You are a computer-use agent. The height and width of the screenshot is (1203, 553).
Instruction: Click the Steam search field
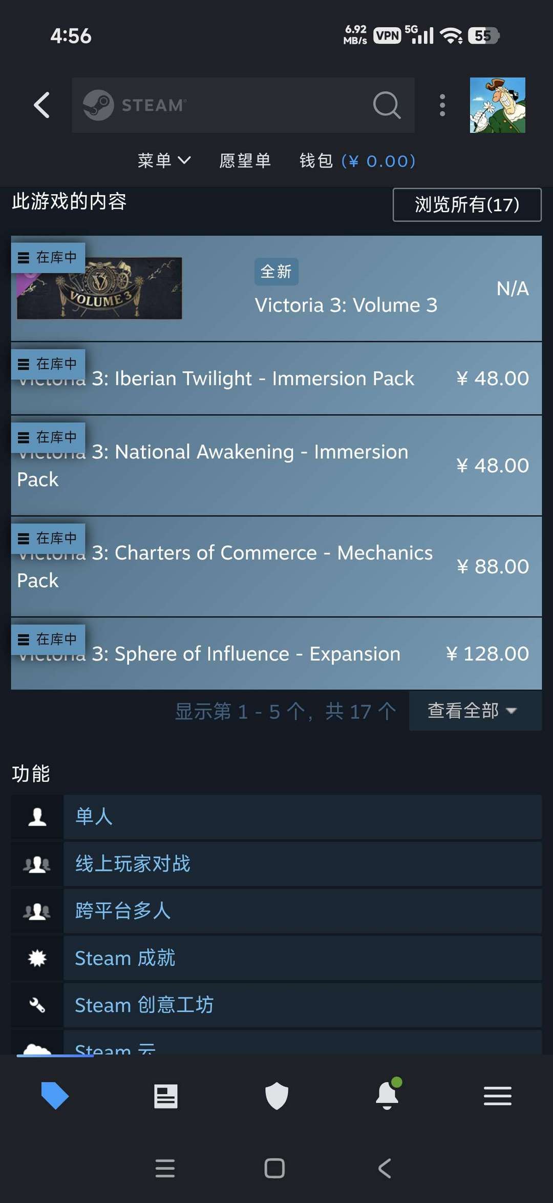(225, 106)
